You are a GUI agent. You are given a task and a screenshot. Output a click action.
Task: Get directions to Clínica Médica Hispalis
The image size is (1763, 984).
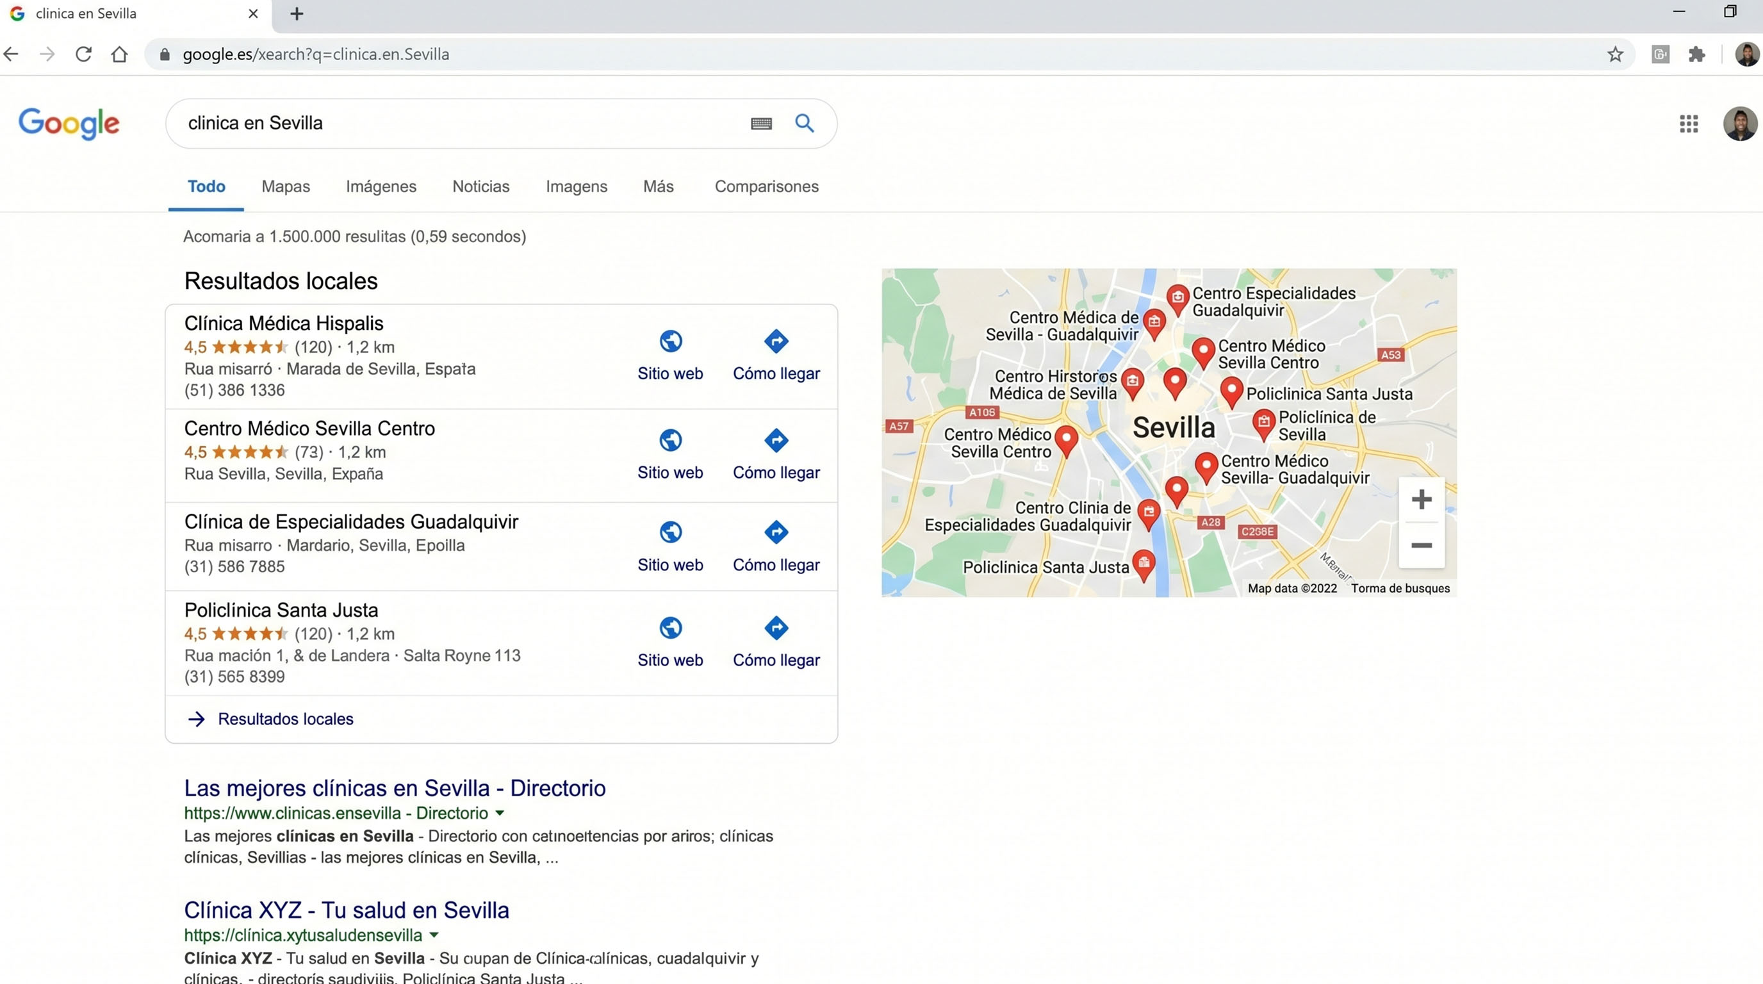(x=776, y=356)
